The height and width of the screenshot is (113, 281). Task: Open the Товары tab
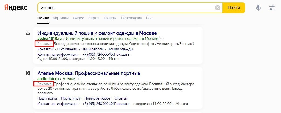pos(110,18)
